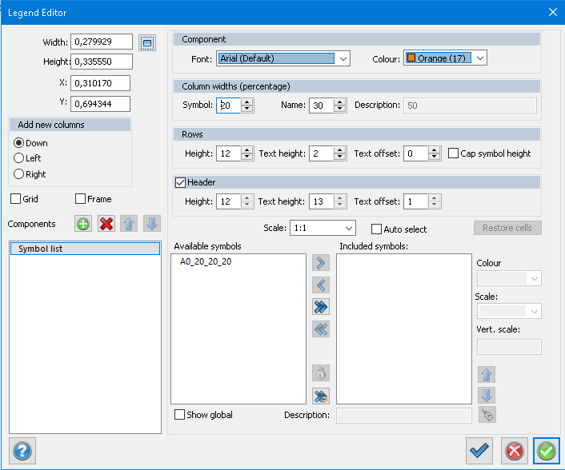
Task: Click the red delete component icon
Action: [106, 224]
